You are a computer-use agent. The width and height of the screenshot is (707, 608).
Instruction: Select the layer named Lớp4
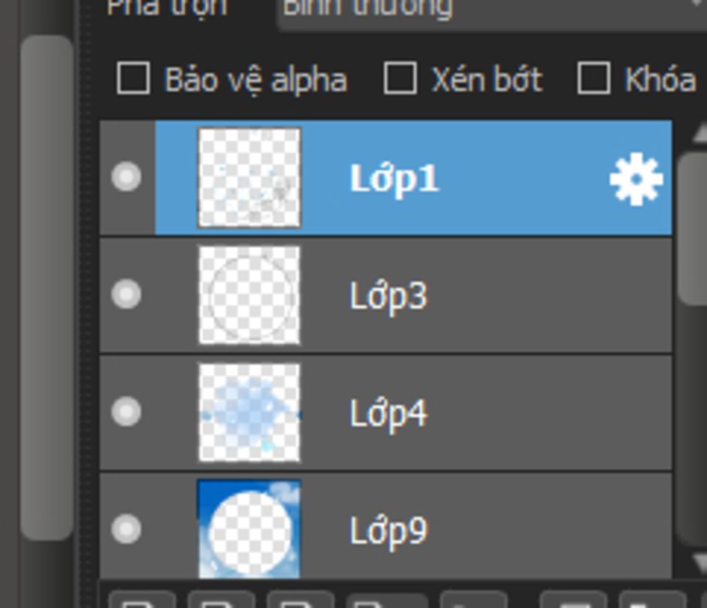386,412
